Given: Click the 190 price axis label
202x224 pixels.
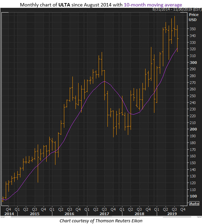Looking at the screenshot, I should point(192,136).
